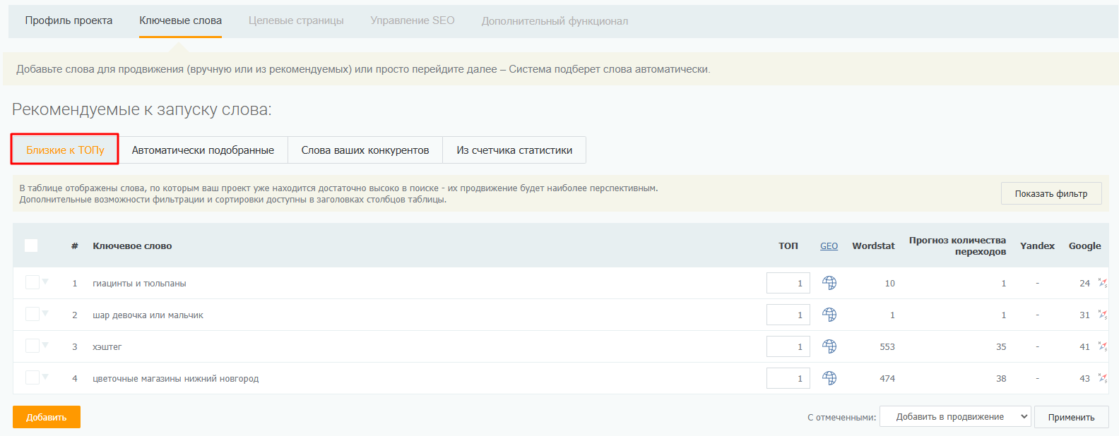This screenshot has width=1119, height=436.
Task: Click the 'Показать фильтр' button
Action: (1050, 193)
